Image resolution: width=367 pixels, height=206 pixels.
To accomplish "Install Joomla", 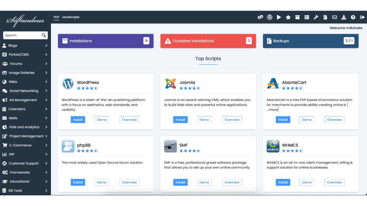I will pyautogui.click(x=180, y=120).
